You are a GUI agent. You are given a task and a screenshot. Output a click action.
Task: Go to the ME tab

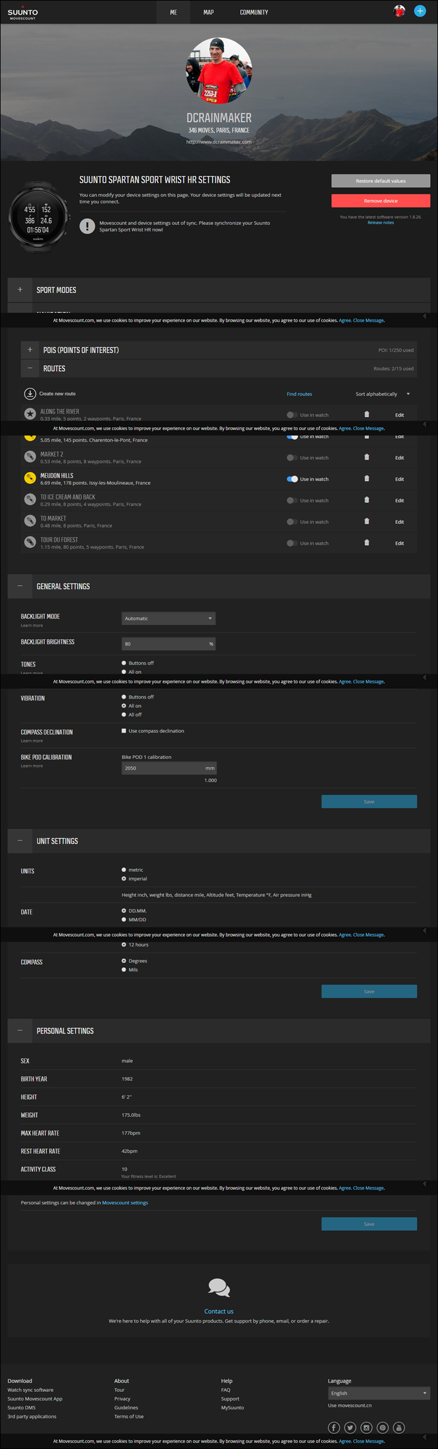coord(174,12)
